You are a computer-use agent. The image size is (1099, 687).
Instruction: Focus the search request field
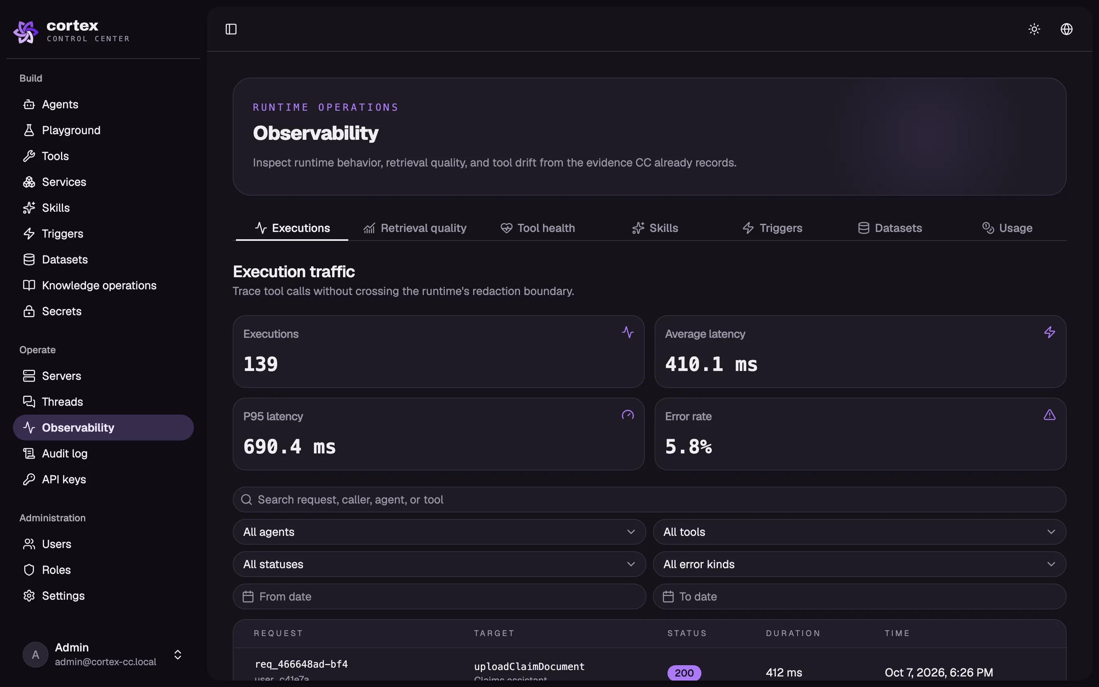coord(649,500)
